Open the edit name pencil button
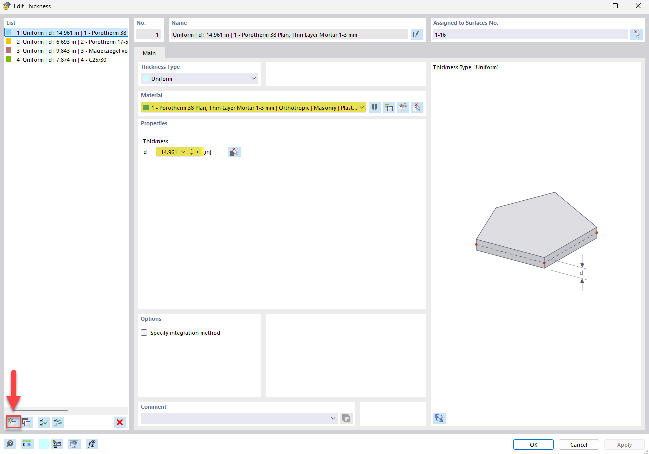649x454 pixels. pos(417,34)
